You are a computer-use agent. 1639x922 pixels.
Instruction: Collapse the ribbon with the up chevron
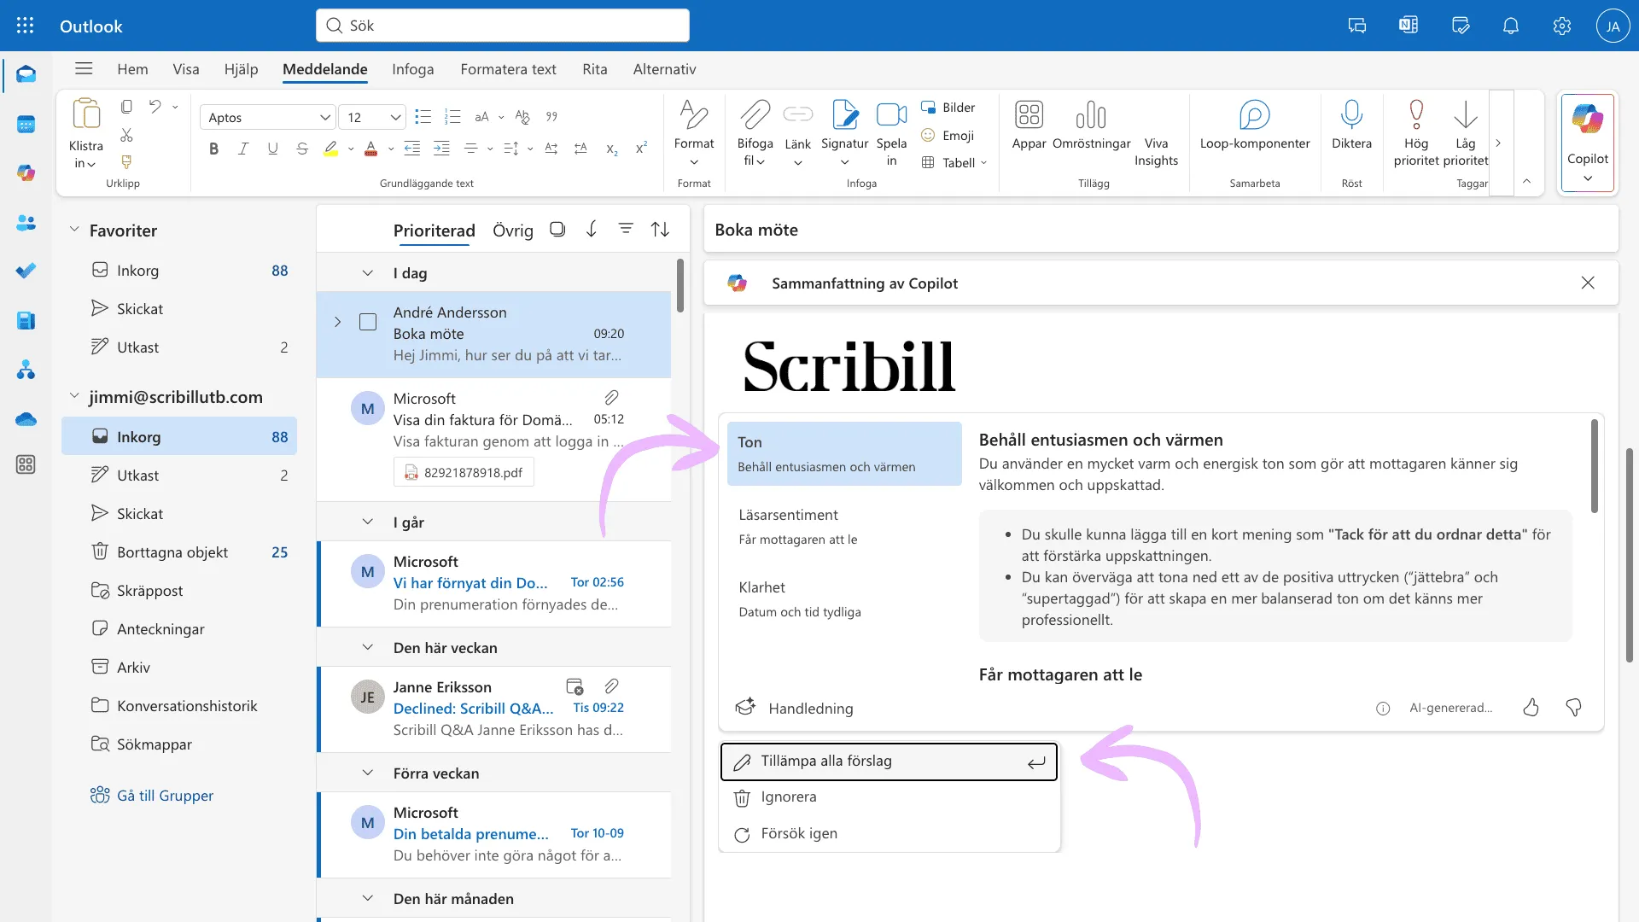[1526, 181]
